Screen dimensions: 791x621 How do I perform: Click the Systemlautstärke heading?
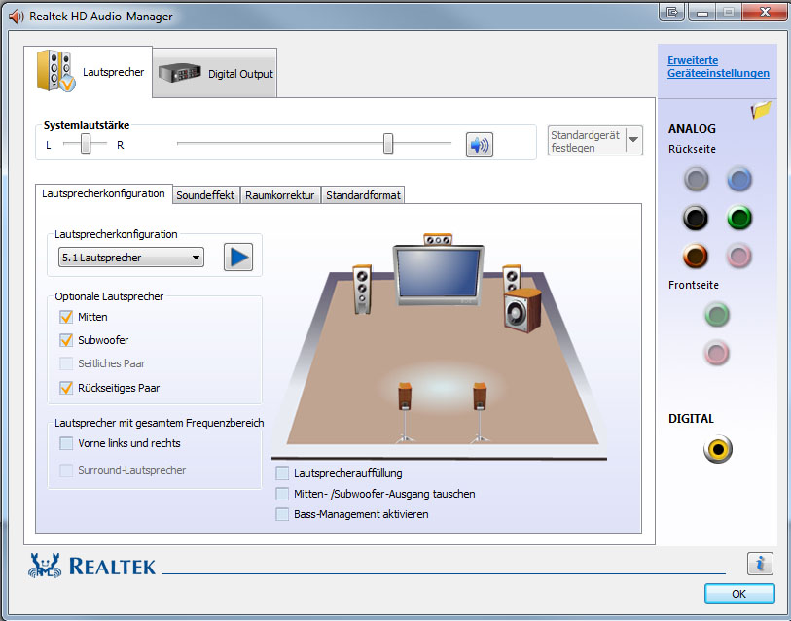(87, 125)
